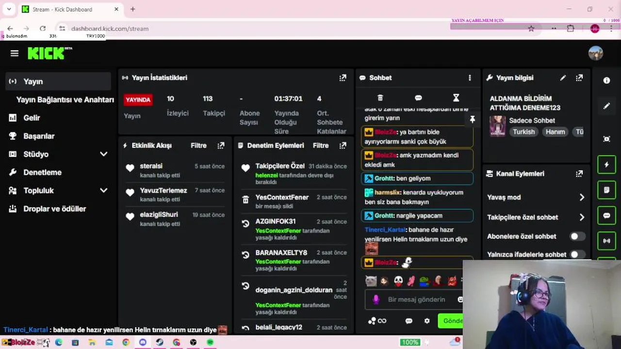This screenshot has width=621, height=349.
Task: Open Discord from the taskbar
Action: coord(143,342)
